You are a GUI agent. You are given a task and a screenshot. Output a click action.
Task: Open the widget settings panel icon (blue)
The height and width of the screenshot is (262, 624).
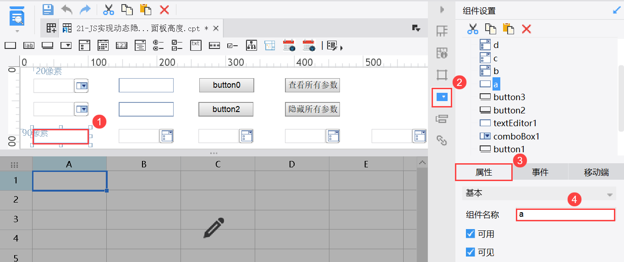(x=442, y=97)
